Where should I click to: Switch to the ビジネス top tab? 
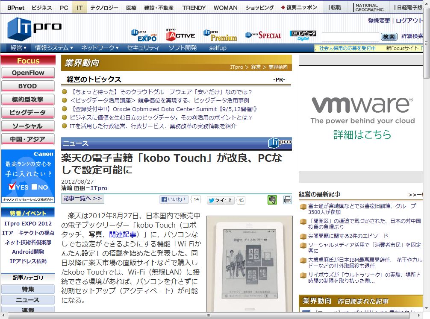point(42,8)
